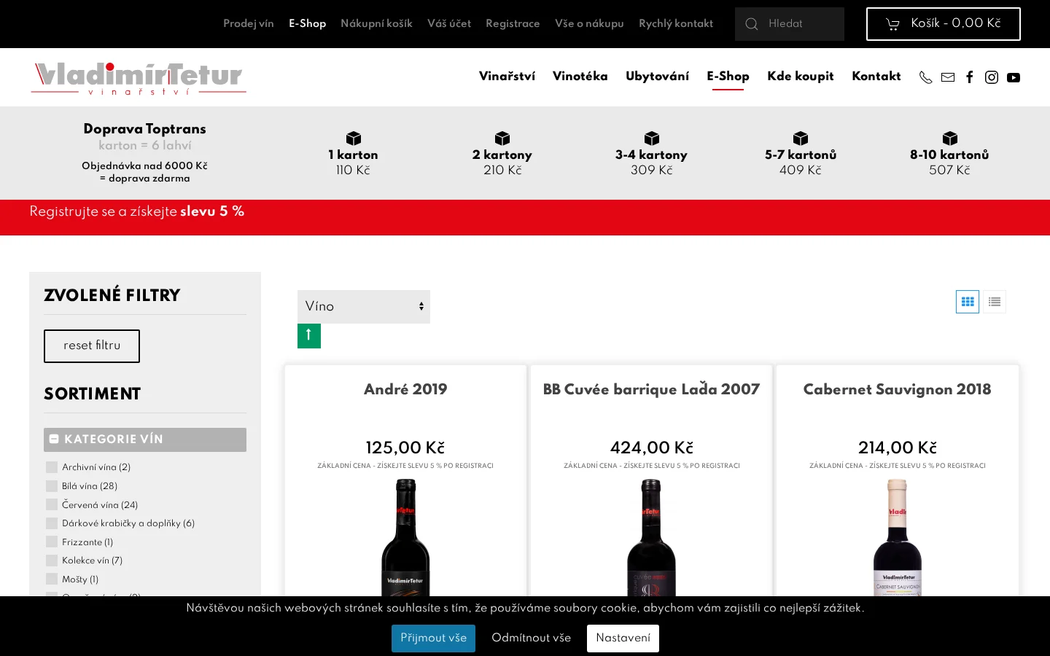
Task: Click Cabernet Sauvignon 2018 bottle image
Action: click(x=897, y=537)
